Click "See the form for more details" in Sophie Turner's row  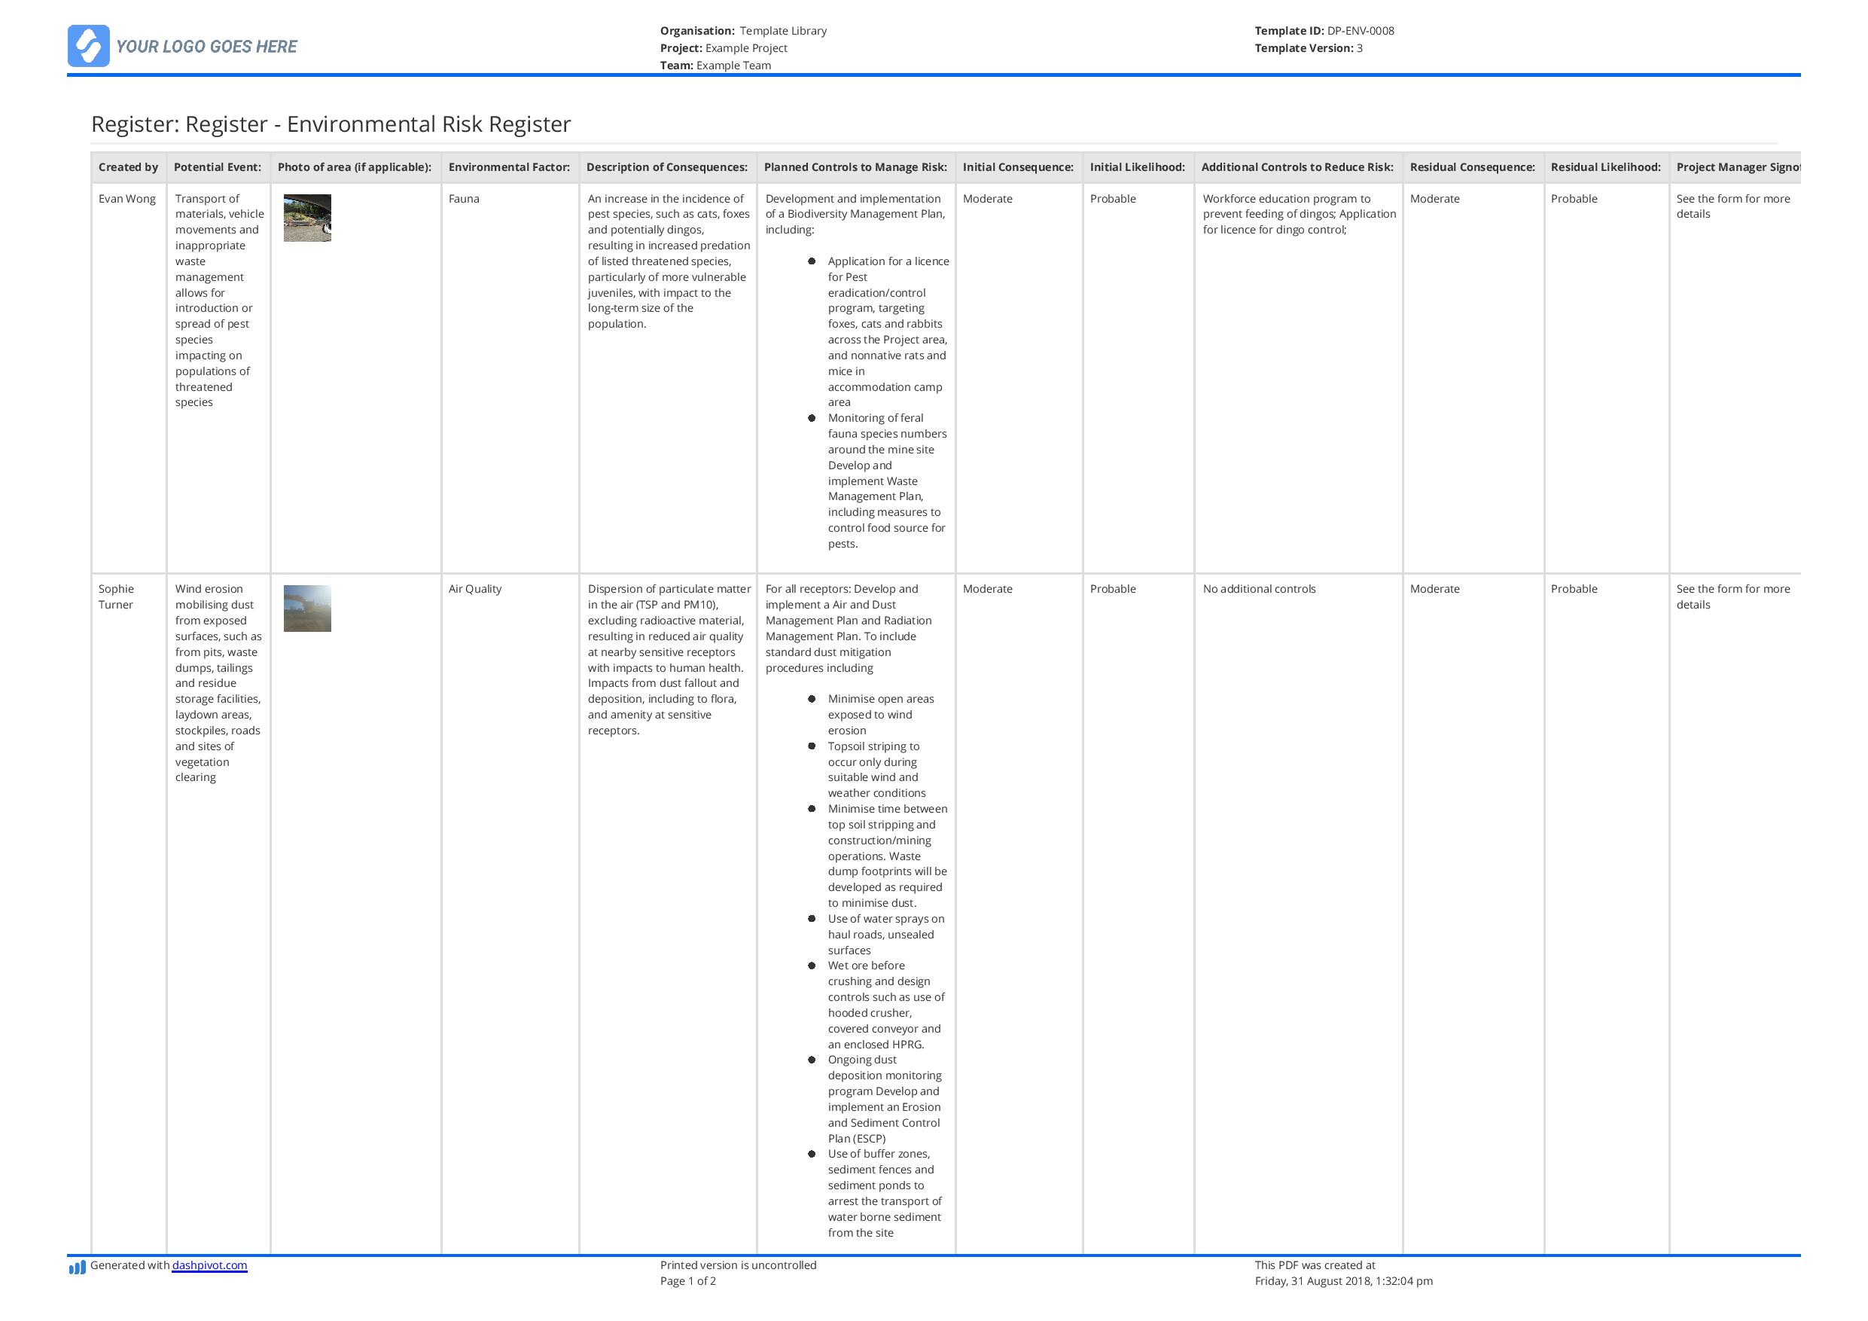tap(1734, 596)
